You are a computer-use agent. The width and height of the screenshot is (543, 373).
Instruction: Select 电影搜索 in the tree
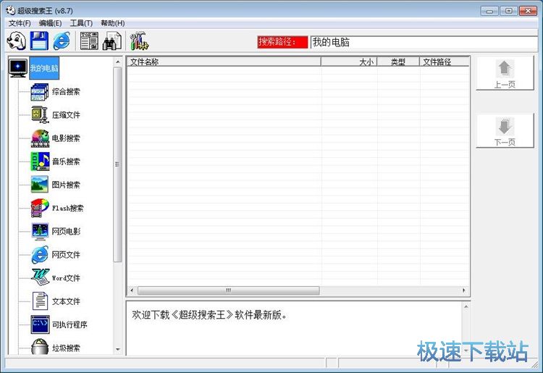point(66,138)
